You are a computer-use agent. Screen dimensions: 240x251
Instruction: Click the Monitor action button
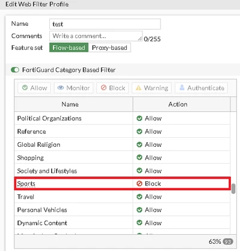tap(73, 88)
